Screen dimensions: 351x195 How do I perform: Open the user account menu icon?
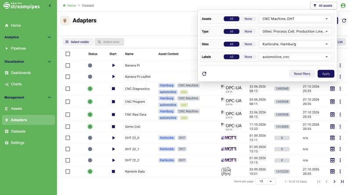pos(343,6)
